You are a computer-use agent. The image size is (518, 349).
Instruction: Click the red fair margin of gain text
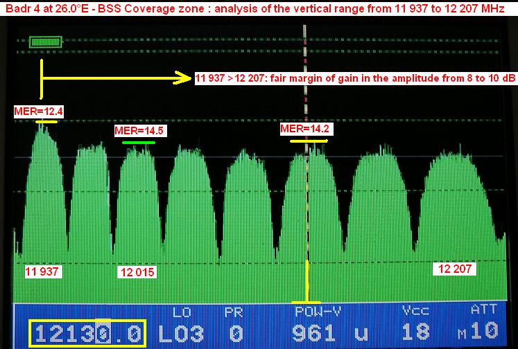coord(356,80)
